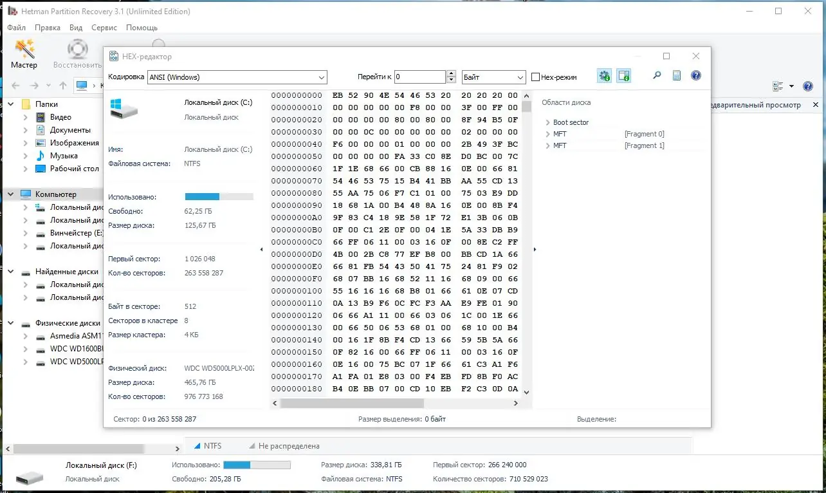The height and width of the screenshot is (493, 826).
Task: Click the hex view horizontal scrollbar
Action: click(396, 403)
